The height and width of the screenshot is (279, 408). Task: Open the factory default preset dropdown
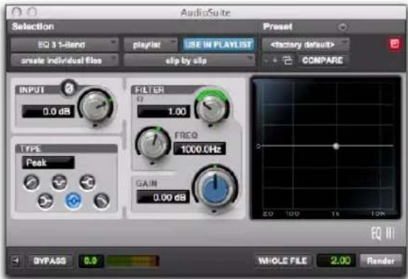click(305, 44)
